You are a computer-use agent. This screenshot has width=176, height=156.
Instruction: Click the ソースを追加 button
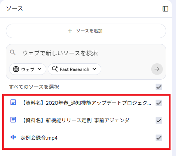86,31
